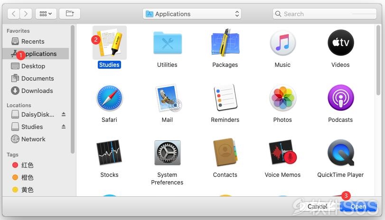Click the sidebar vertical scrollbar

click(73, 89)
